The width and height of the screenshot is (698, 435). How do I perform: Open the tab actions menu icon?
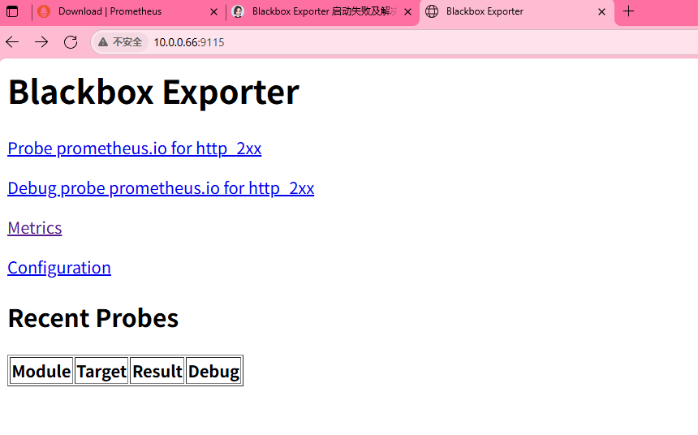pyautogui.click(x=12, y=11)
